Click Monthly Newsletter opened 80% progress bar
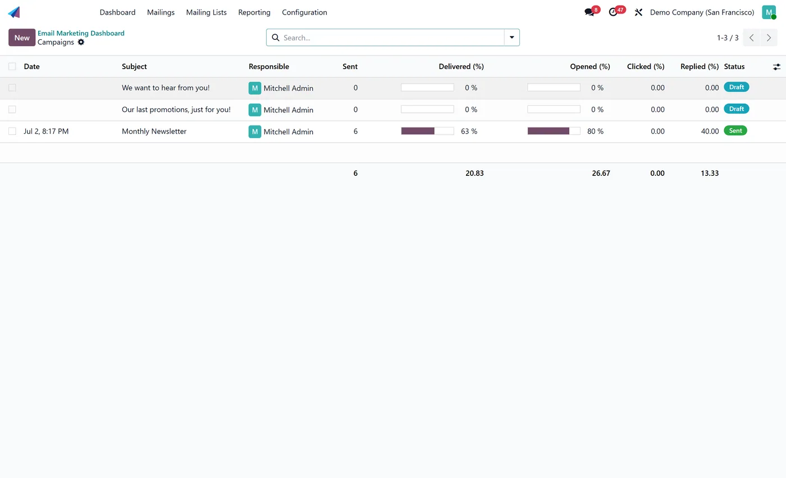786x478 pixels. coord(554,131)
